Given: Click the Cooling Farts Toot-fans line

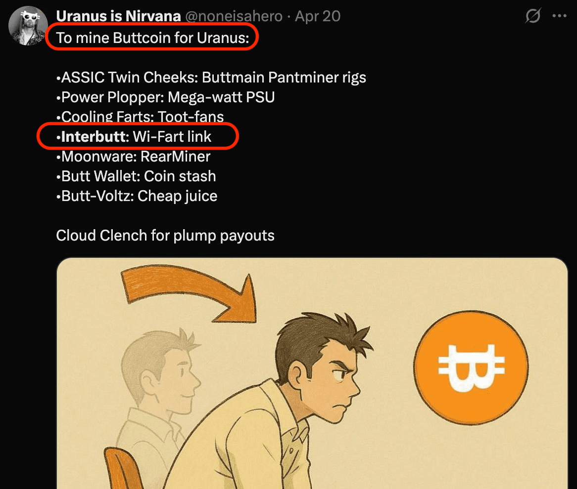Looking at the screenshot, I should pos(140,117).
